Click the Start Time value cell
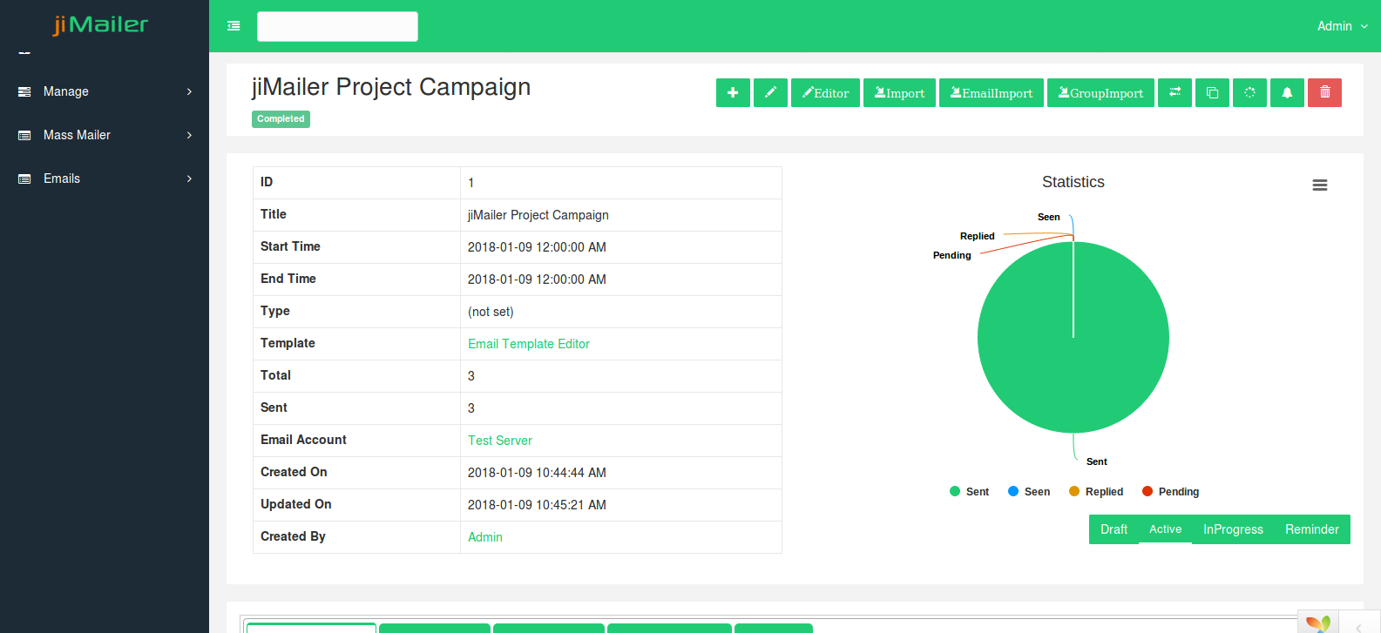Screen dimensions: 1381x633 point(620,247)
